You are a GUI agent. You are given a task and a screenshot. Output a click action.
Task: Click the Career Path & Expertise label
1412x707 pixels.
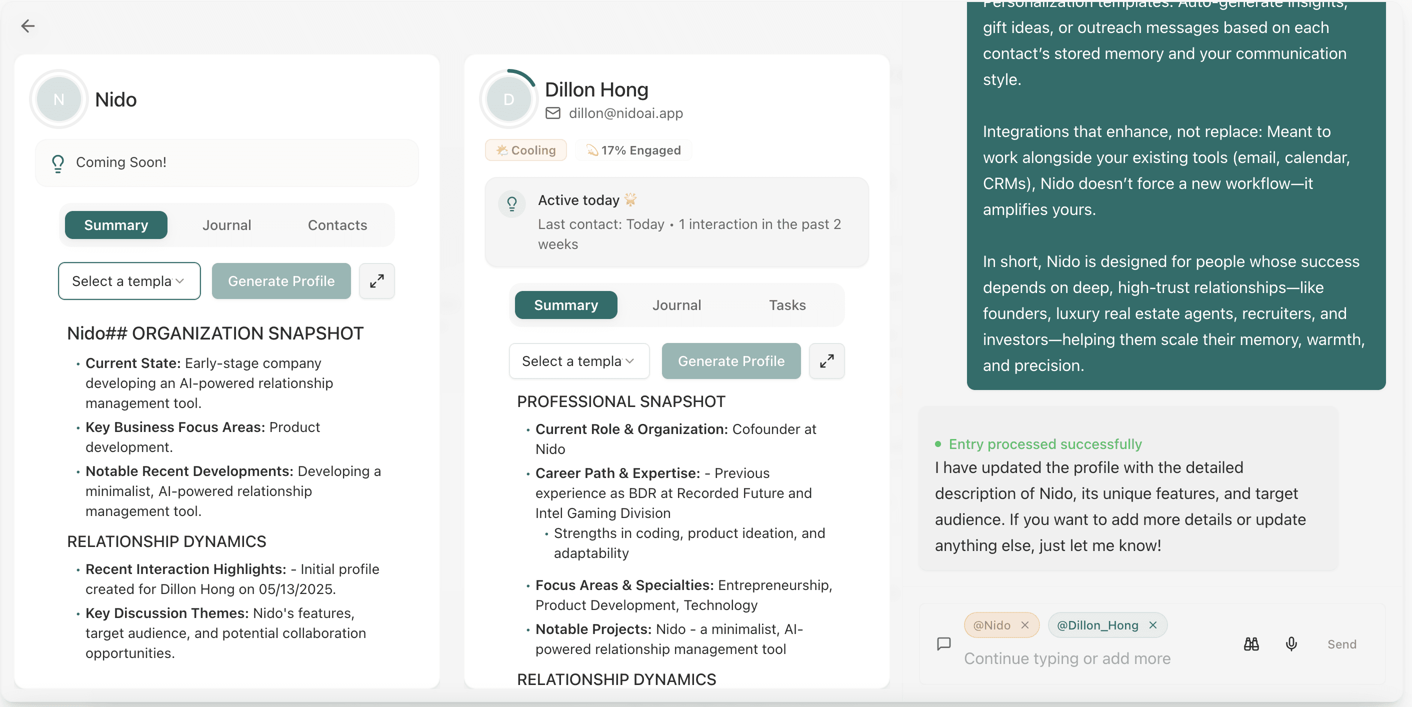pos(618,473)
